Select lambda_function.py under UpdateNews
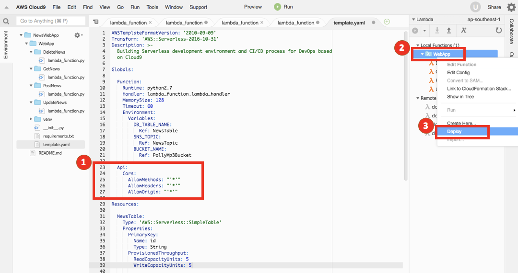 tap(66, 111)
